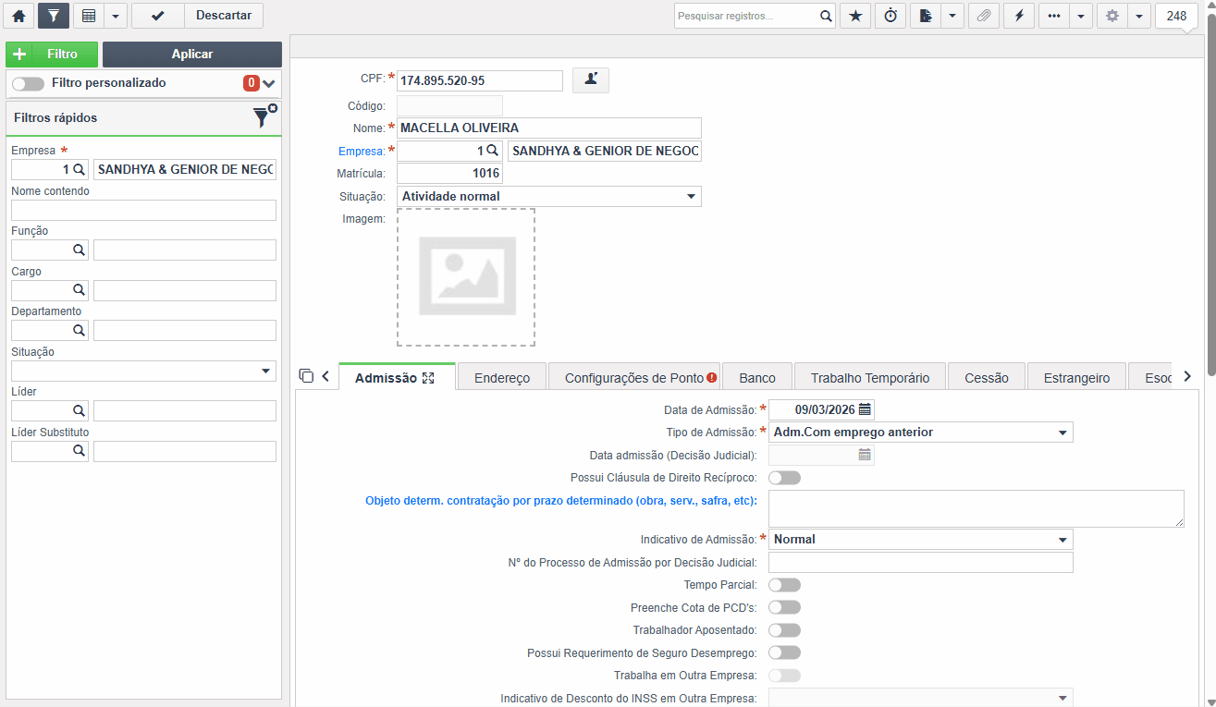Click the person lookup icon beside CPF
The height and width of the screenshot is (707, 1216).
pos(591,80)
